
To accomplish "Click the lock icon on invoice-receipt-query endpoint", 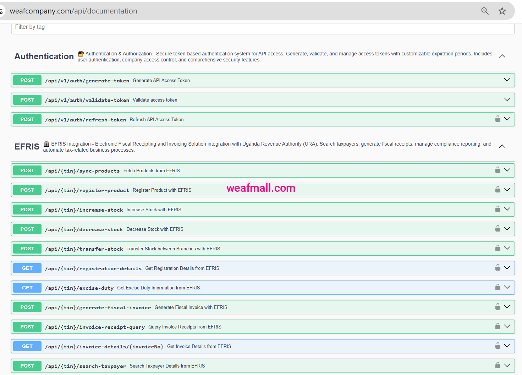I will click(498, 326).
